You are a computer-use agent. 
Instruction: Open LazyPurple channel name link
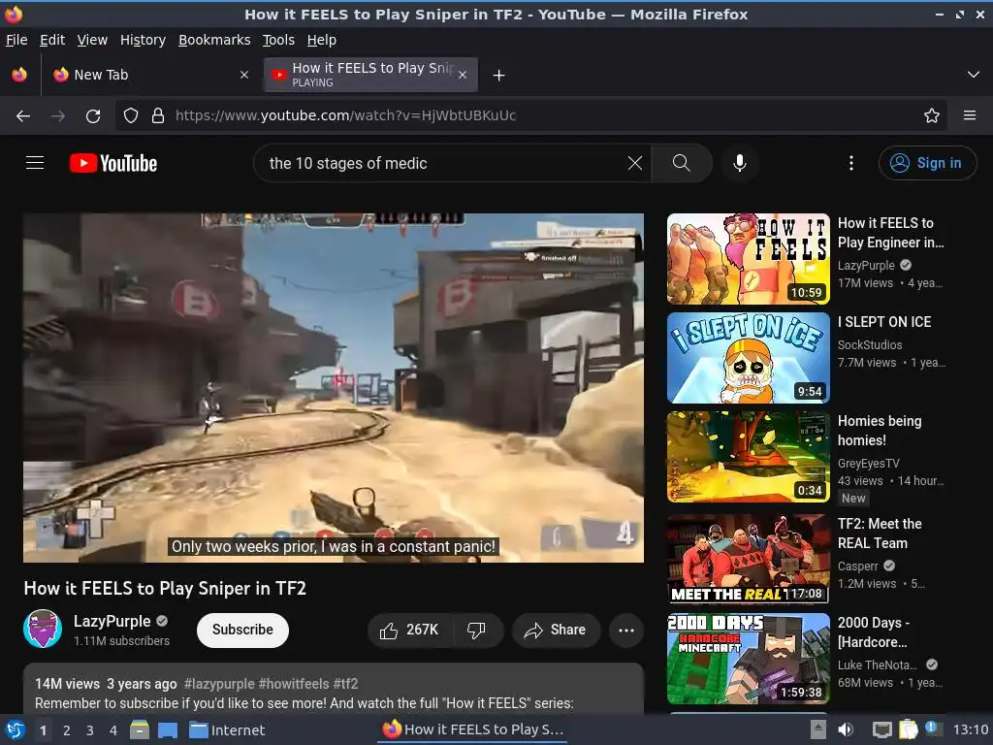[x=112, y=621]
